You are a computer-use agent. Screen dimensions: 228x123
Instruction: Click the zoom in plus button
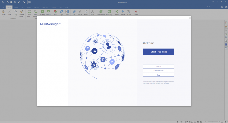point(220,122)
